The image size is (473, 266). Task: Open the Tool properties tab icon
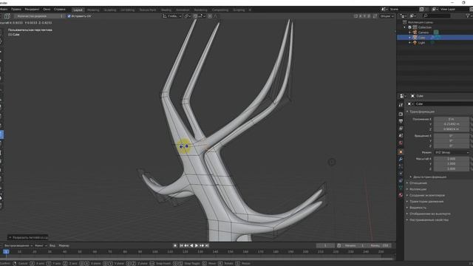(x=401, y=105)
